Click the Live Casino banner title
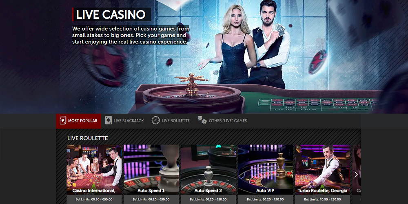 (x=111, y=15)
